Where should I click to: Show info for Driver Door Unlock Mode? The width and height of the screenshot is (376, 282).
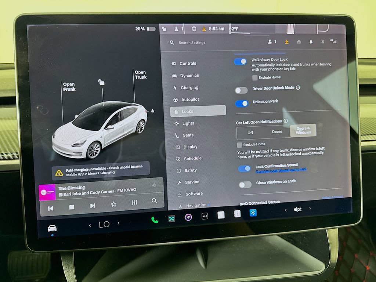[298, 87]
